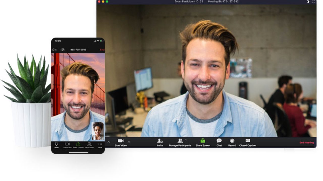Tap meeting number 888-799-9666 on phone

point(78,50)
